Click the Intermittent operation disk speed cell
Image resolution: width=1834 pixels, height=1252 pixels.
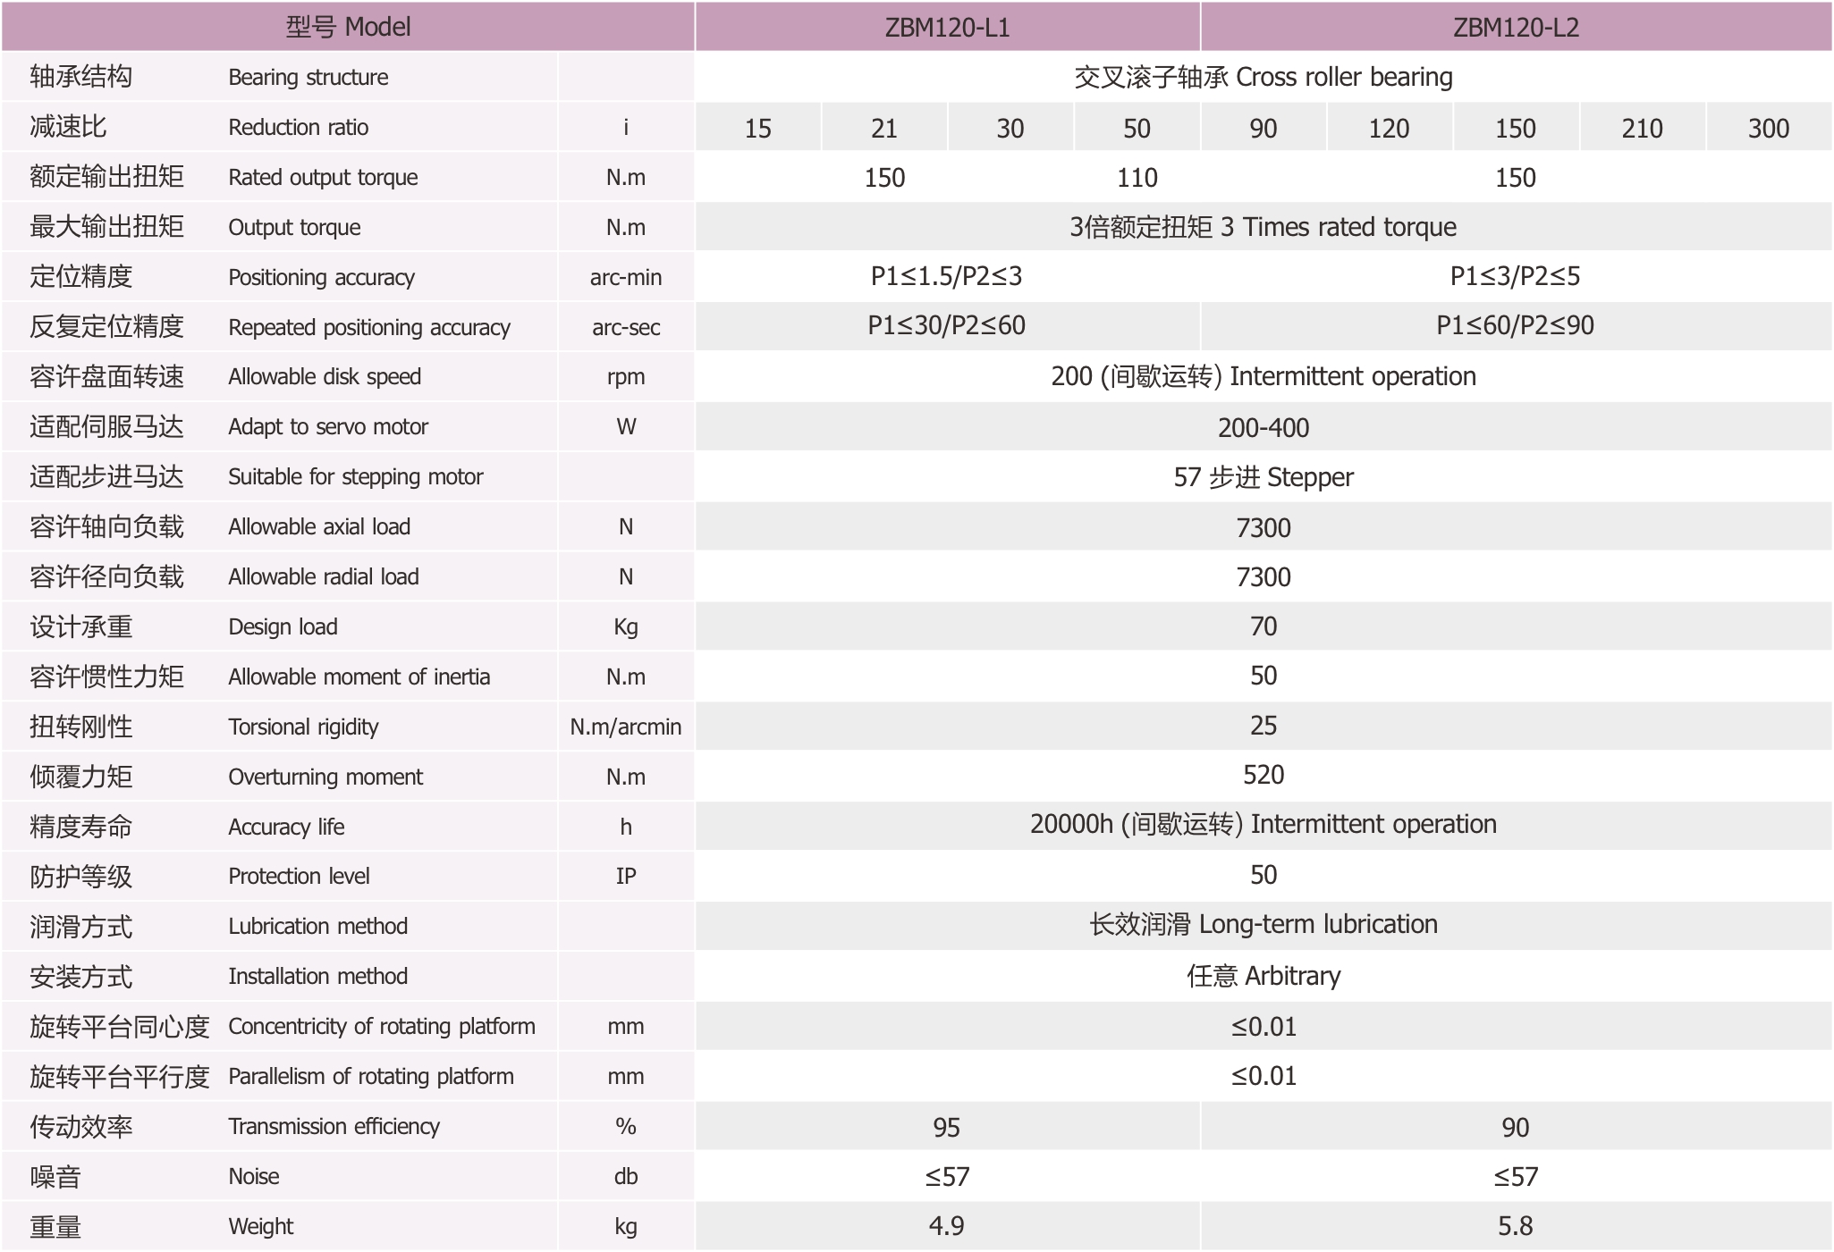point(1261,376)
